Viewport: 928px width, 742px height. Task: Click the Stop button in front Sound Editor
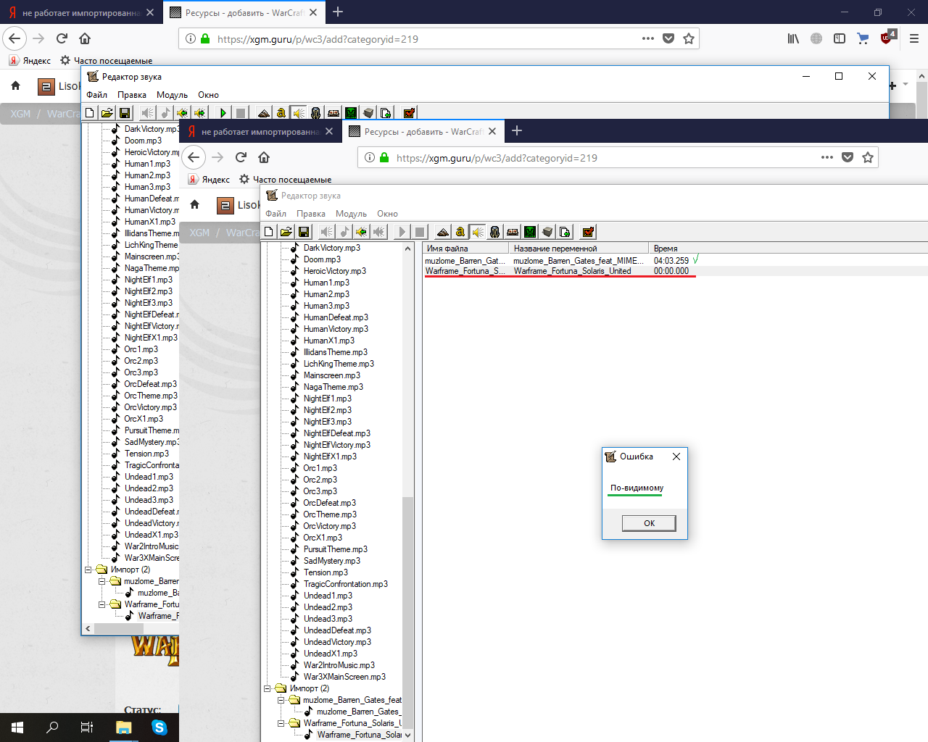coord(420,232)
